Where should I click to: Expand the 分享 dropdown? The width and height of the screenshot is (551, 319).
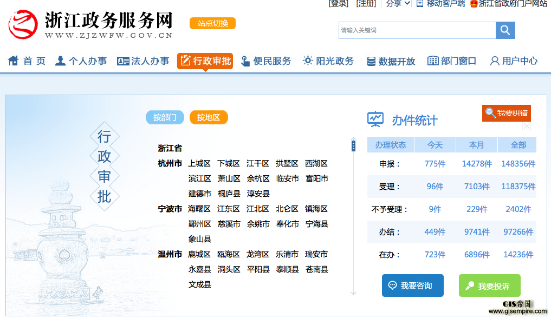[x=398, y=4]
